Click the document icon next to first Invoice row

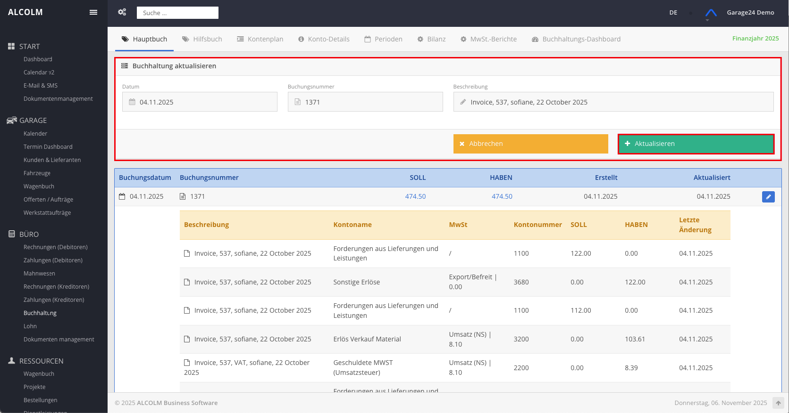click(187, 253)
